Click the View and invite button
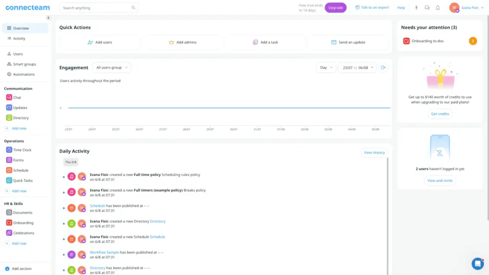 click(x=440, y=181)
